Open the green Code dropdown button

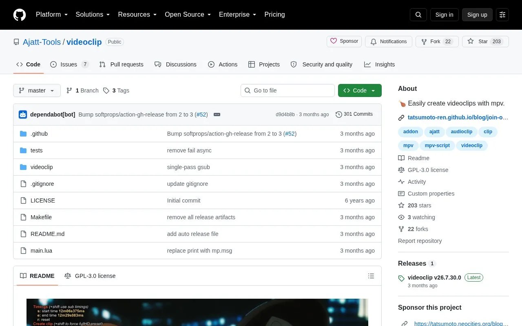point(360,90)
